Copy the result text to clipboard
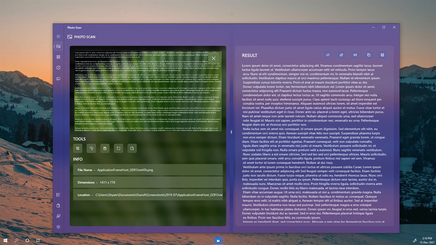 pos(369,55)
